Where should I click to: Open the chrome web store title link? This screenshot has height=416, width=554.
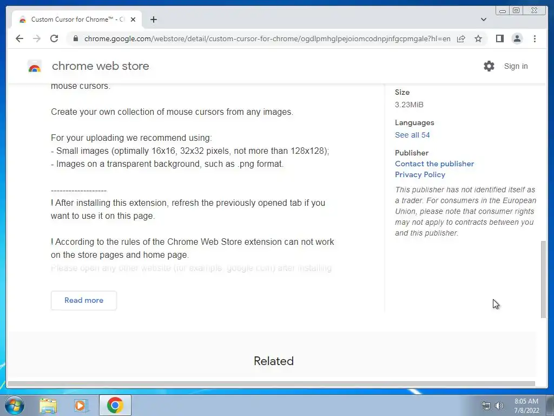100,66
